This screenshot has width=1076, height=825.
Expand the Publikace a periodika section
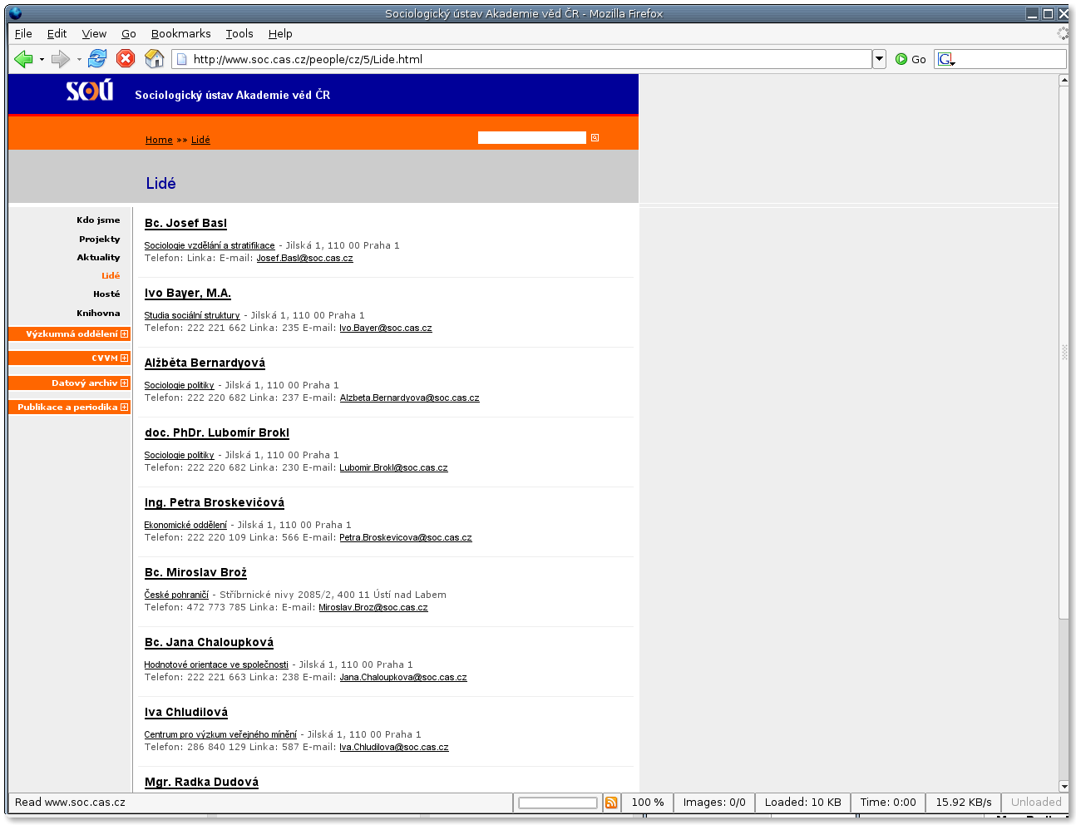(x=124, y=408)
